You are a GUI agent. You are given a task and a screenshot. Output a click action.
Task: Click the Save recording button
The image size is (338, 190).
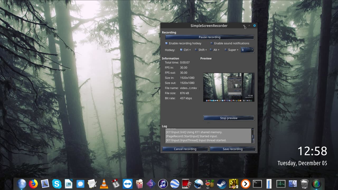(x=233, y=149)
